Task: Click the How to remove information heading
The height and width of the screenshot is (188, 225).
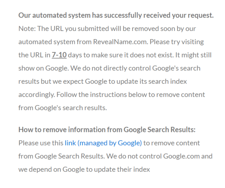Action: coord(107,130)
